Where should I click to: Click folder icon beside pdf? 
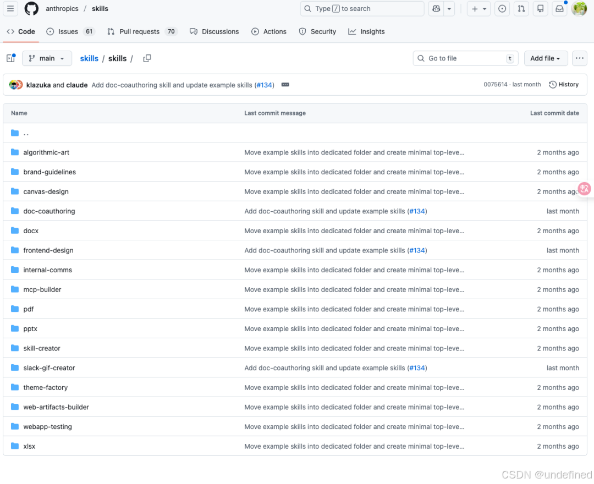pos(15,309)
